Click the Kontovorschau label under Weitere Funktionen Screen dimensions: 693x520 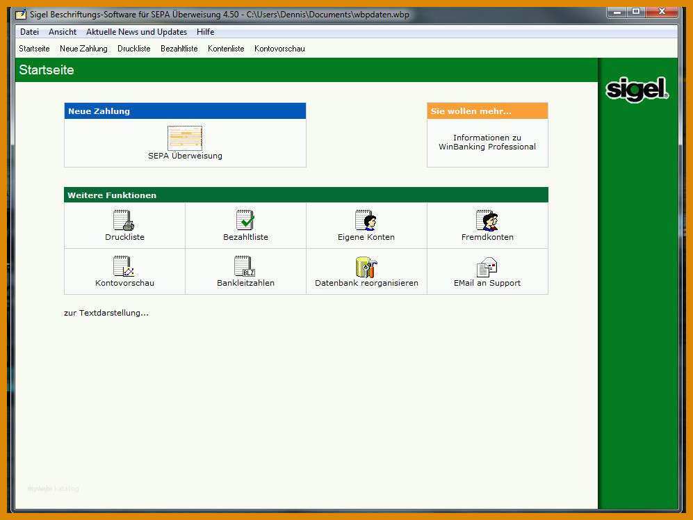(124, 283)
